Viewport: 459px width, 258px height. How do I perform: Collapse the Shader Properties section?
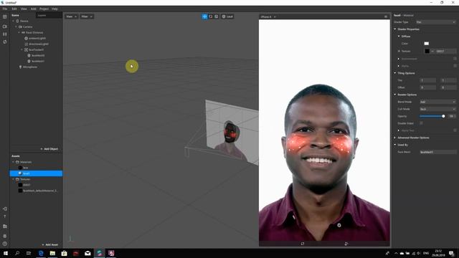pyautogui.click(x=395, y=29)
